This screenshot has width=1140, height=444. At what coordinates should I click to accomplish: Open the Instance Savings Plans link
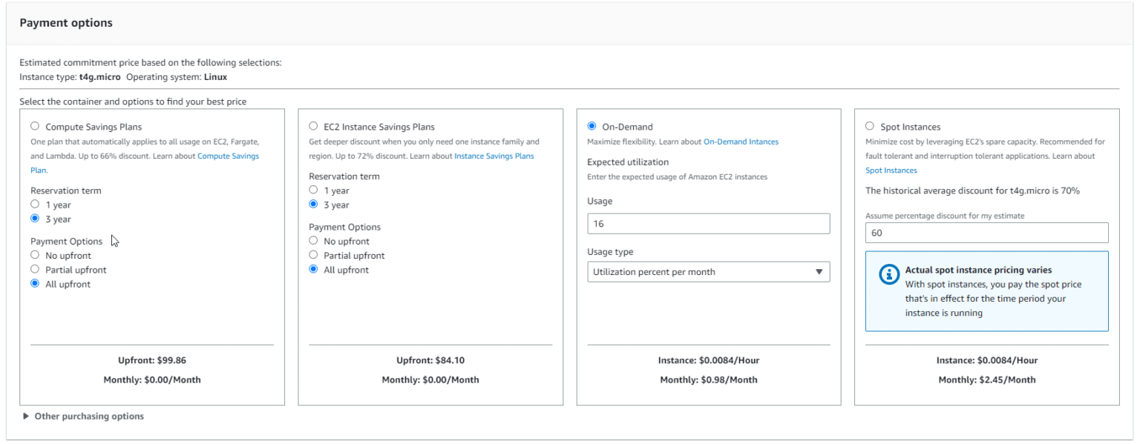click(x=494, y=156)
